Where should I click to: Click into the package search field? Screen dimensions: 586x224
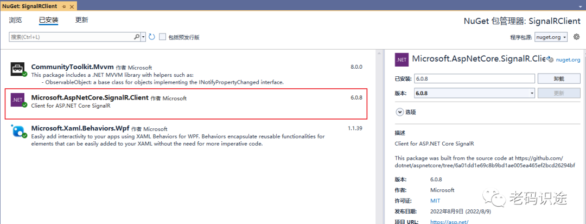point(72,37)
